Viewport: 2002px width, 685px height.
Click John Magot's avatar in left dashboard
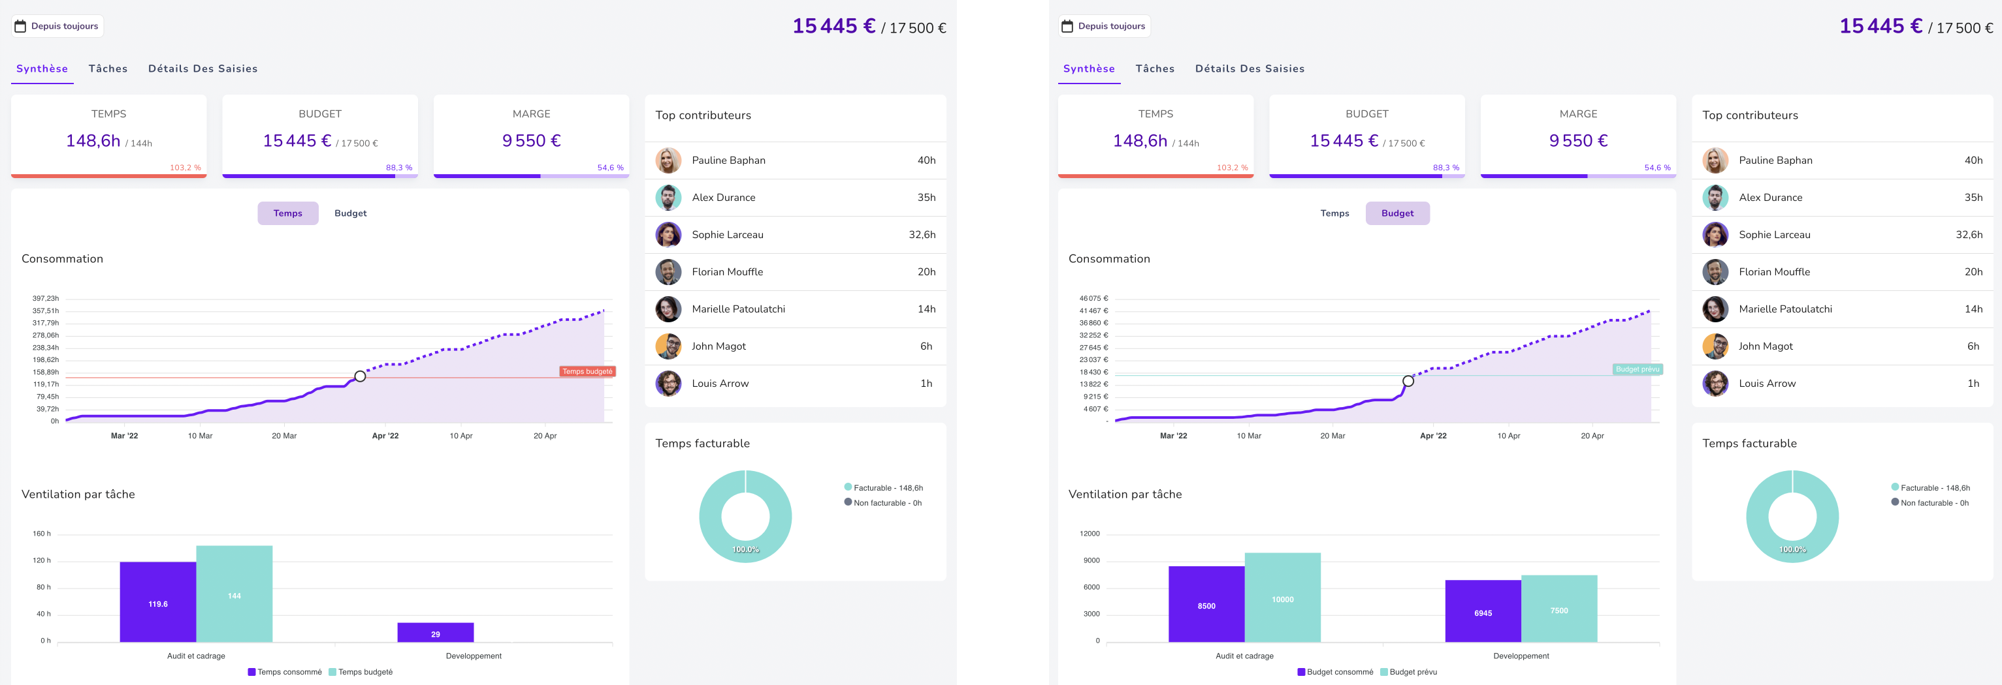(x=668, y=346)
